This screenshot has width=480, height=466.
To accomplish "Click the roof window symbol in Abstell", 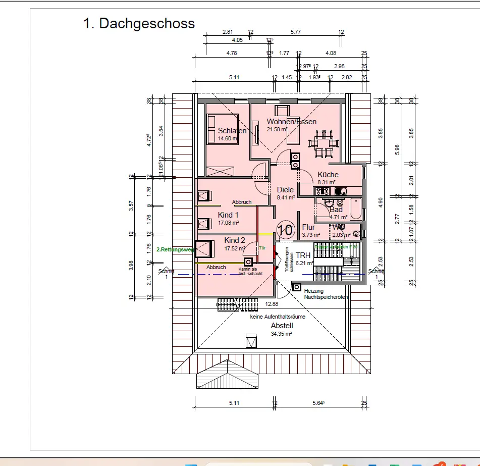I will 251,340.
